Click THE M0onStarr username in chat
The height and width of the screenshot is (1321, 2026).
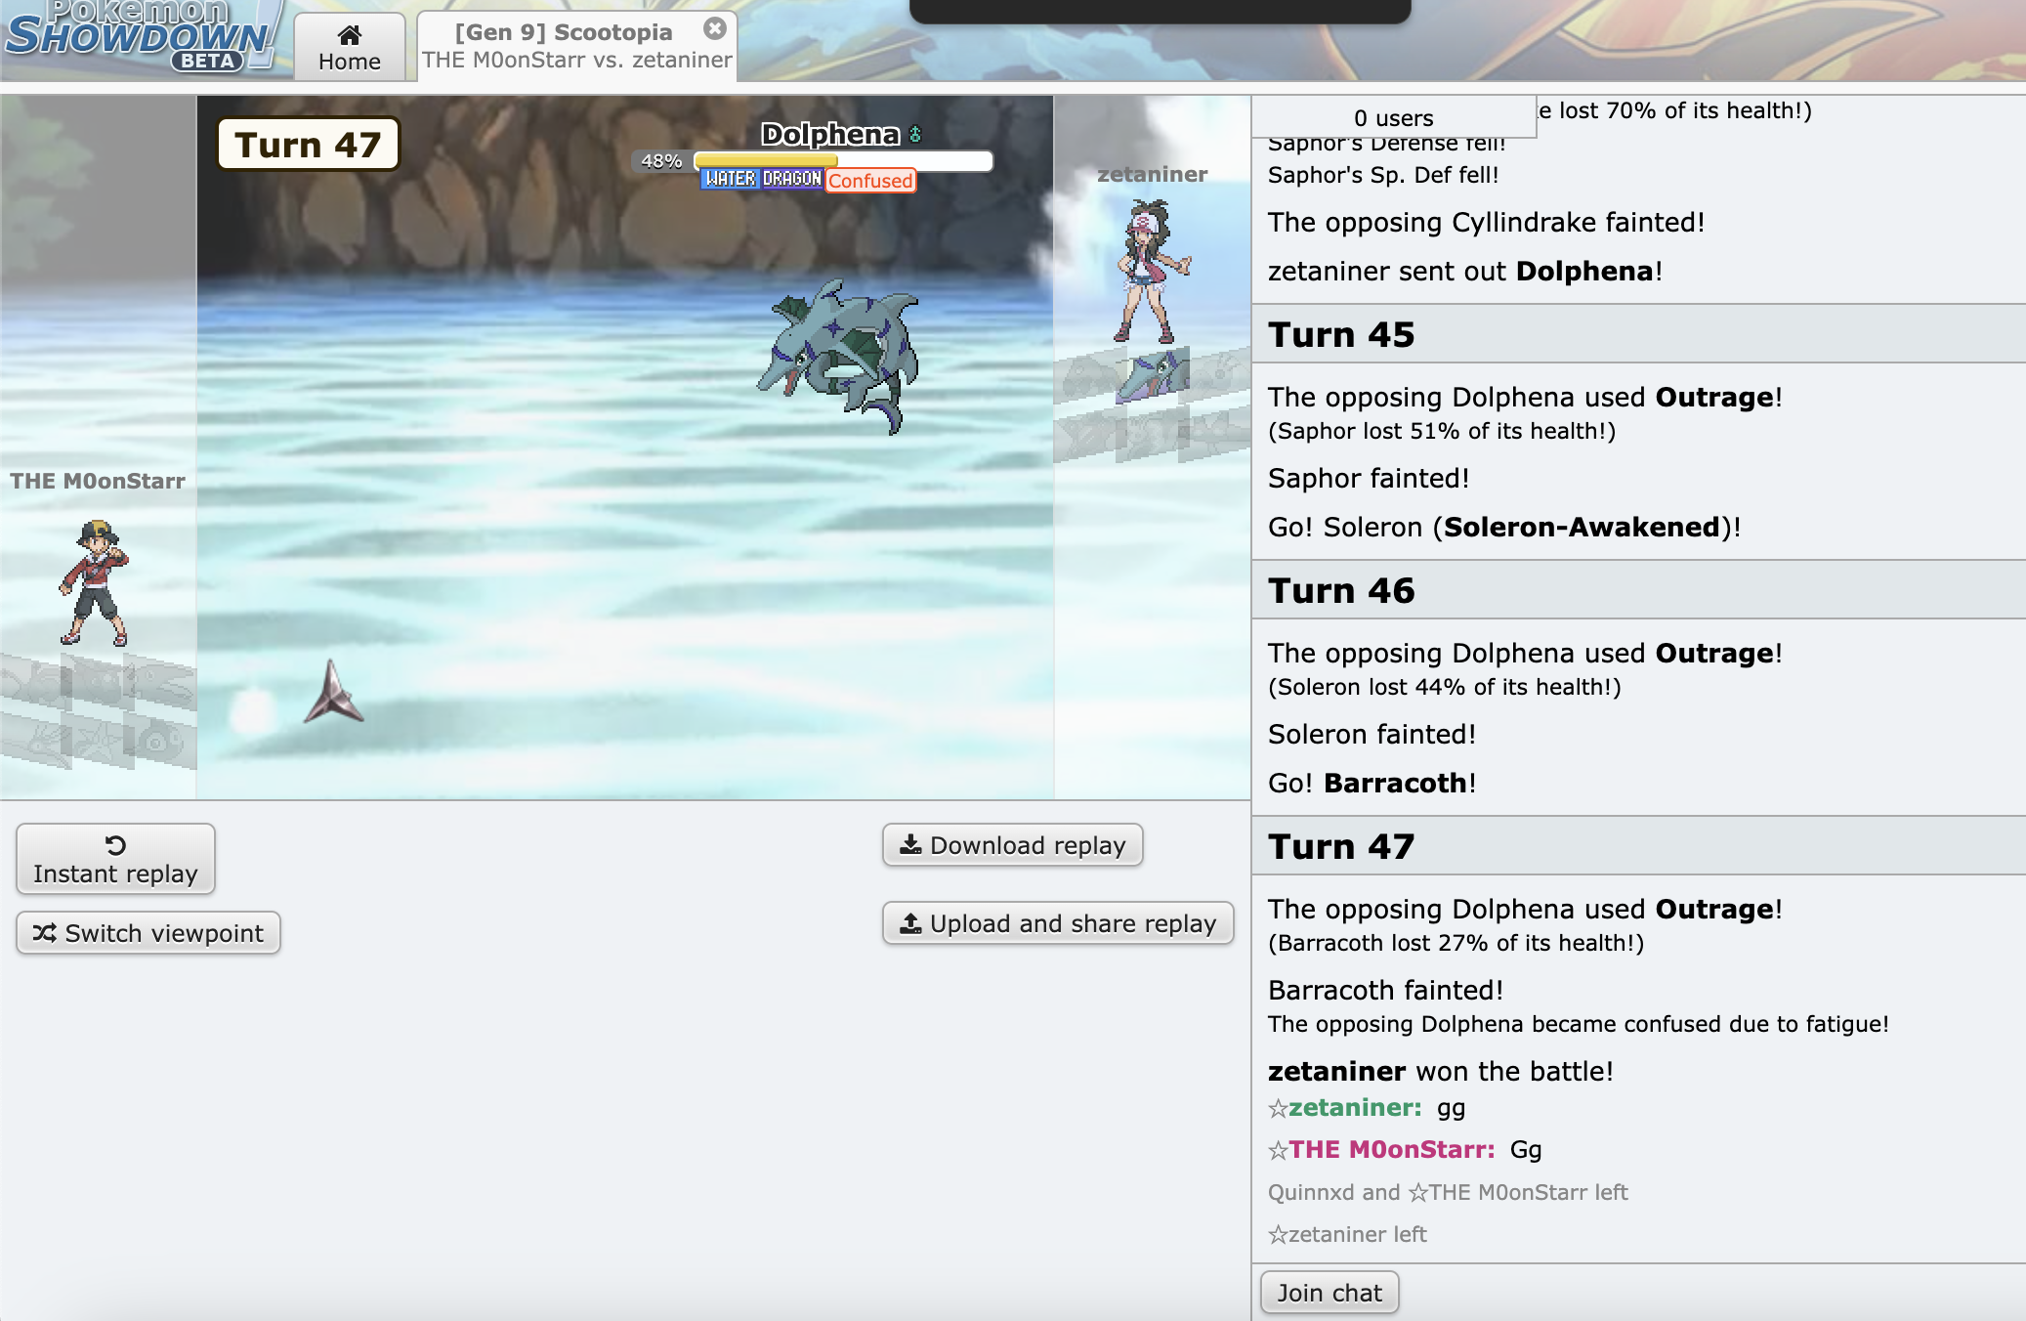[1391, 1149]
